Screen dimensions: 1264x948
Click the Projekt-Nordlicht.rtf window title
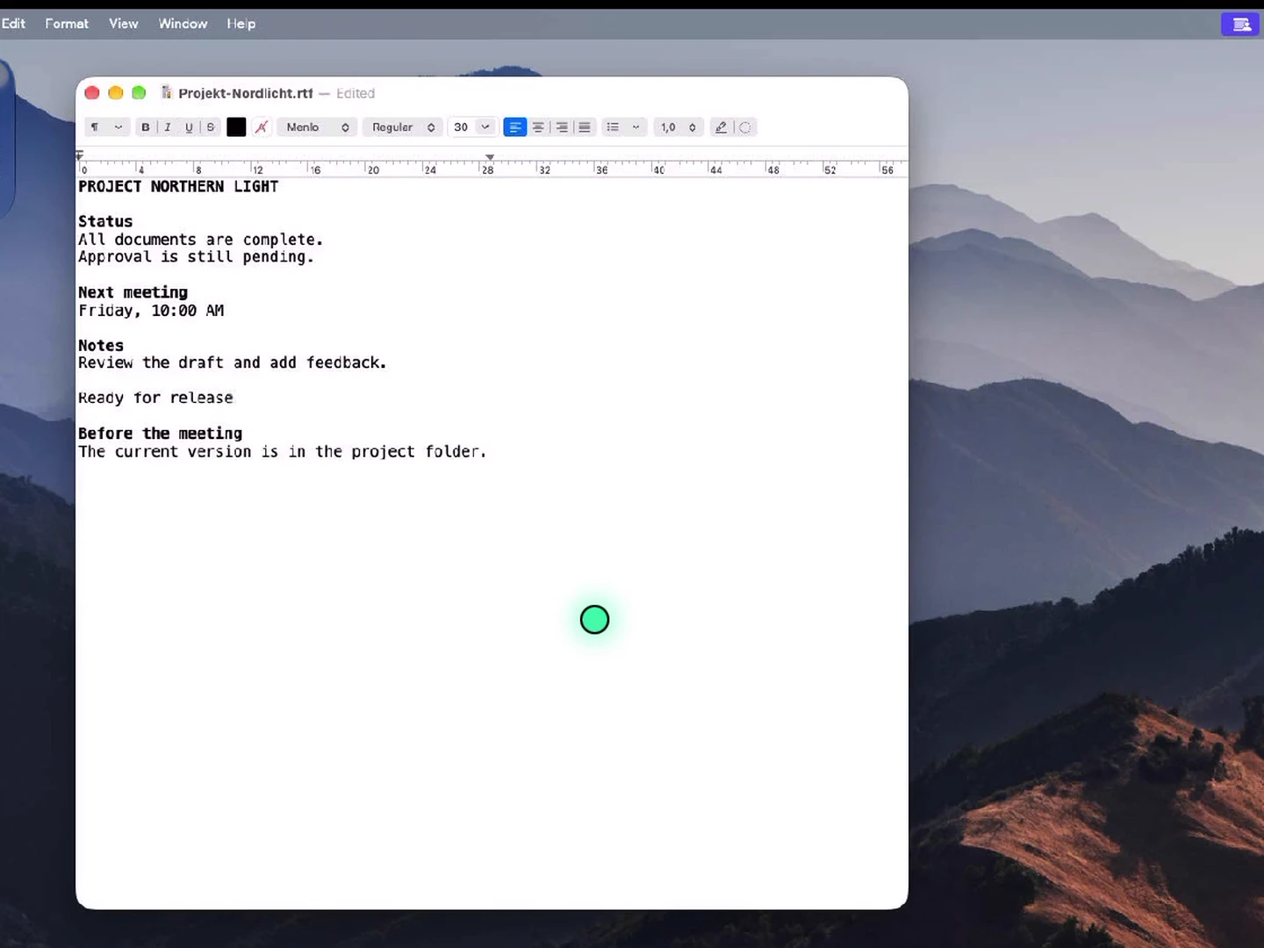246,93
